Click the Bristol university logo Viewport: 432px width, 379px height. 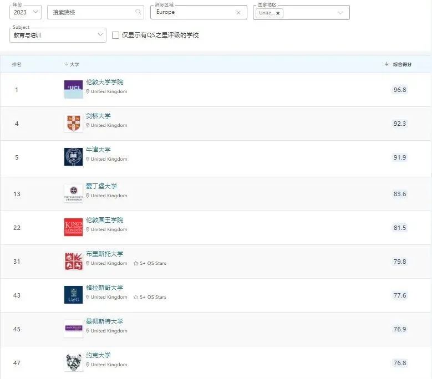pos(74,261)
